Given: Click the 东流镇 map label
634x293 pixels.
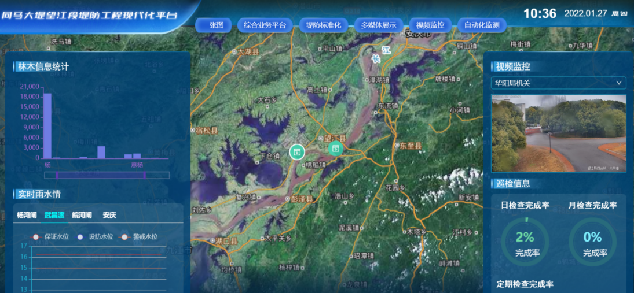Looking at the screenshot, I should coord(388,105).
